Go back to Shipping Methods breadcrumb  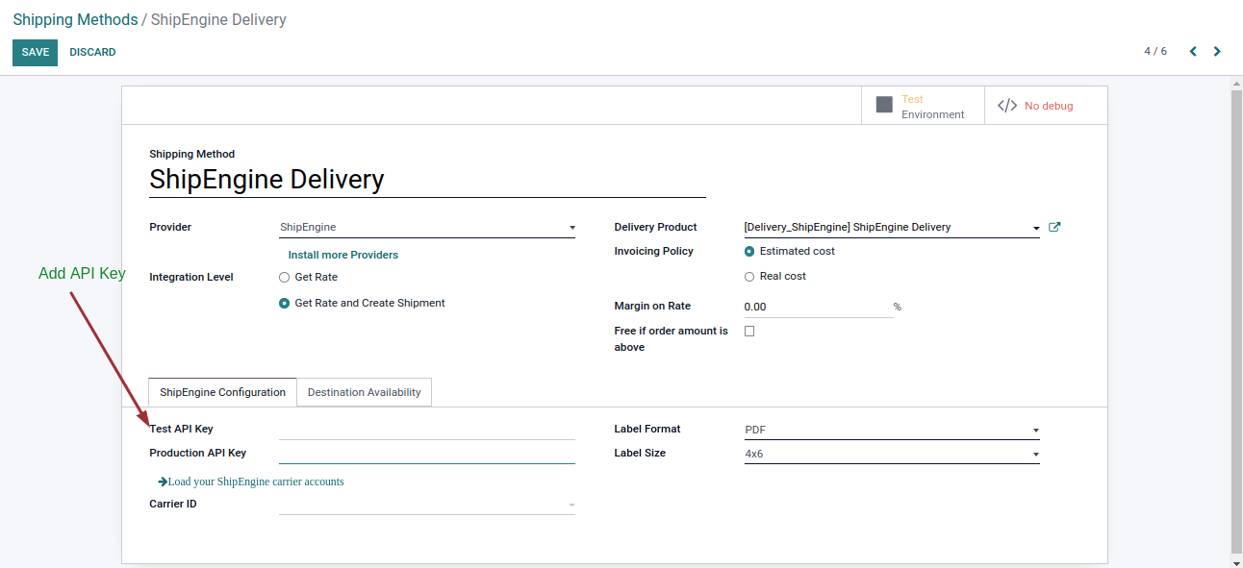click(75, 19)
